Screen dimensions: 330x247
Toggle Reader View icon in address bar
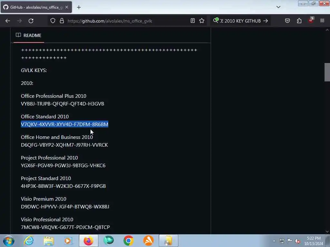coord(193,21)
